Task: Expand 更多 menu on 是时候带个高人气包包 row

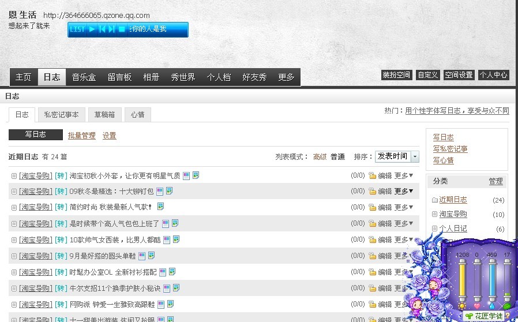Action: tap(404, 224)
